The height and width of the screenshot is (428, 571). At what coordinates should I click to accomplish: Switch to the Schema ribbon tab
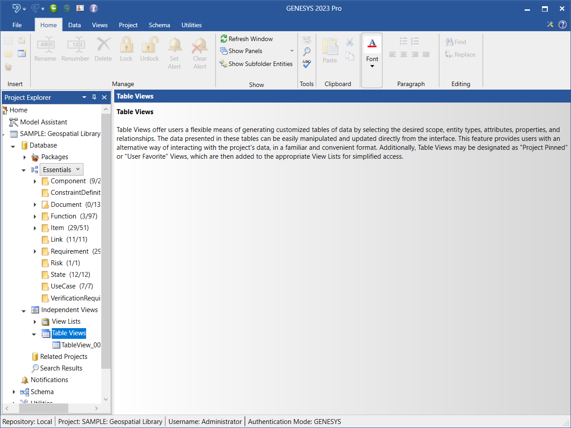pos(159,25)
